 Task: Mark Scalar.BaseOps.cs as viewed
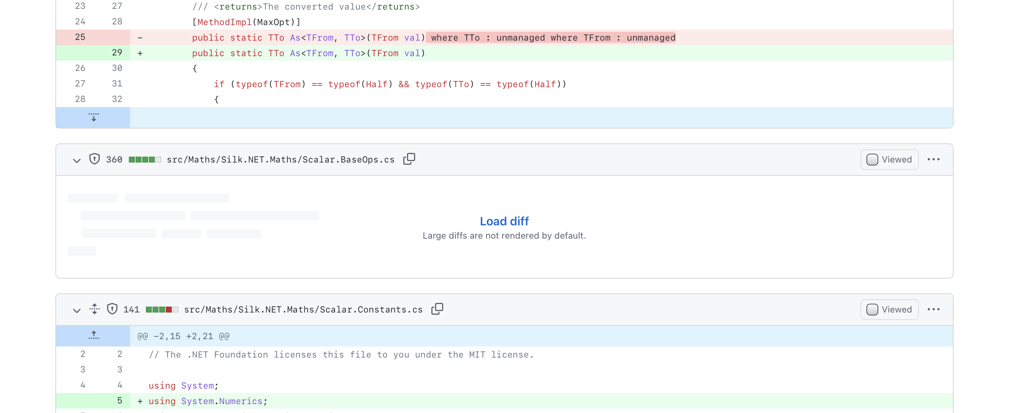pyautogui.click(x=889, y=160)
